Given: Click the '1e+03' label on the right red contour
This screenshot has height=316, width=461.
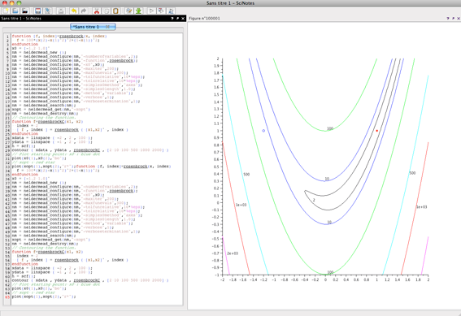Looking at the screenshot, I should point(421,207).
